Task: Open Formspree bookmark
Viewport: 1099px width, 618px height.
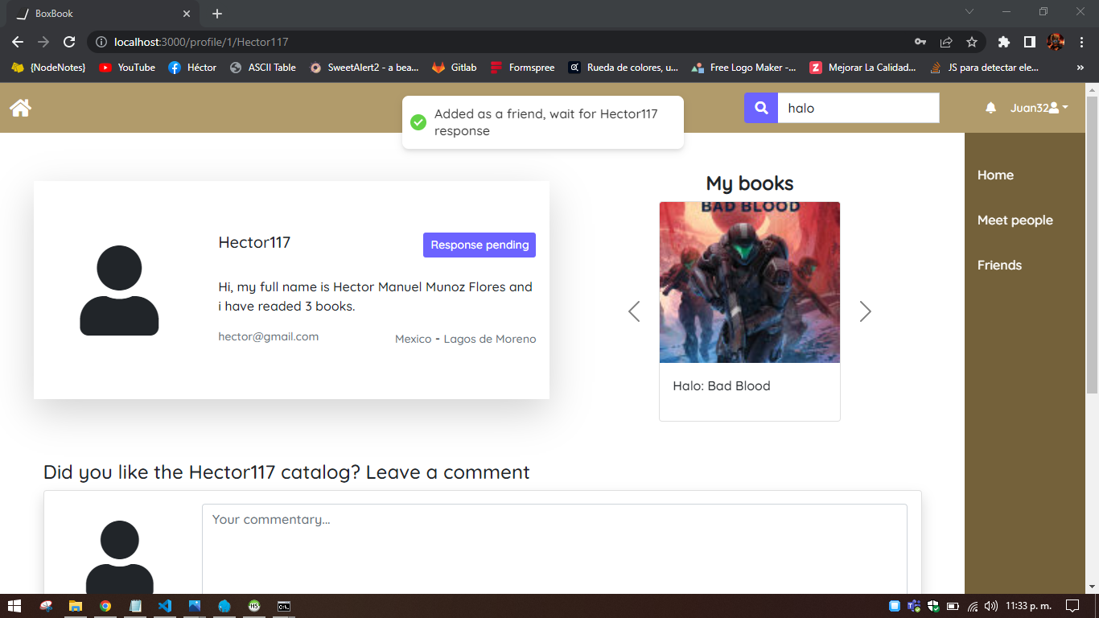Action: [x=522, y=68]
